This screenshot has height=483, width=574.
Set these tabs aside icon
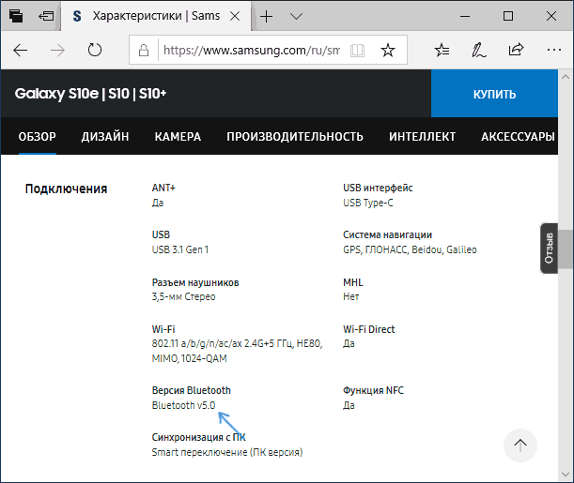coord(46,16)
